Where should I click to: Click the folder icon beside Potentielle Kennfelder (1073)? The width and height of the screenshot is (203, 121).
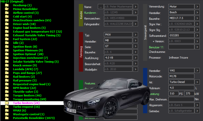(7, 118)
